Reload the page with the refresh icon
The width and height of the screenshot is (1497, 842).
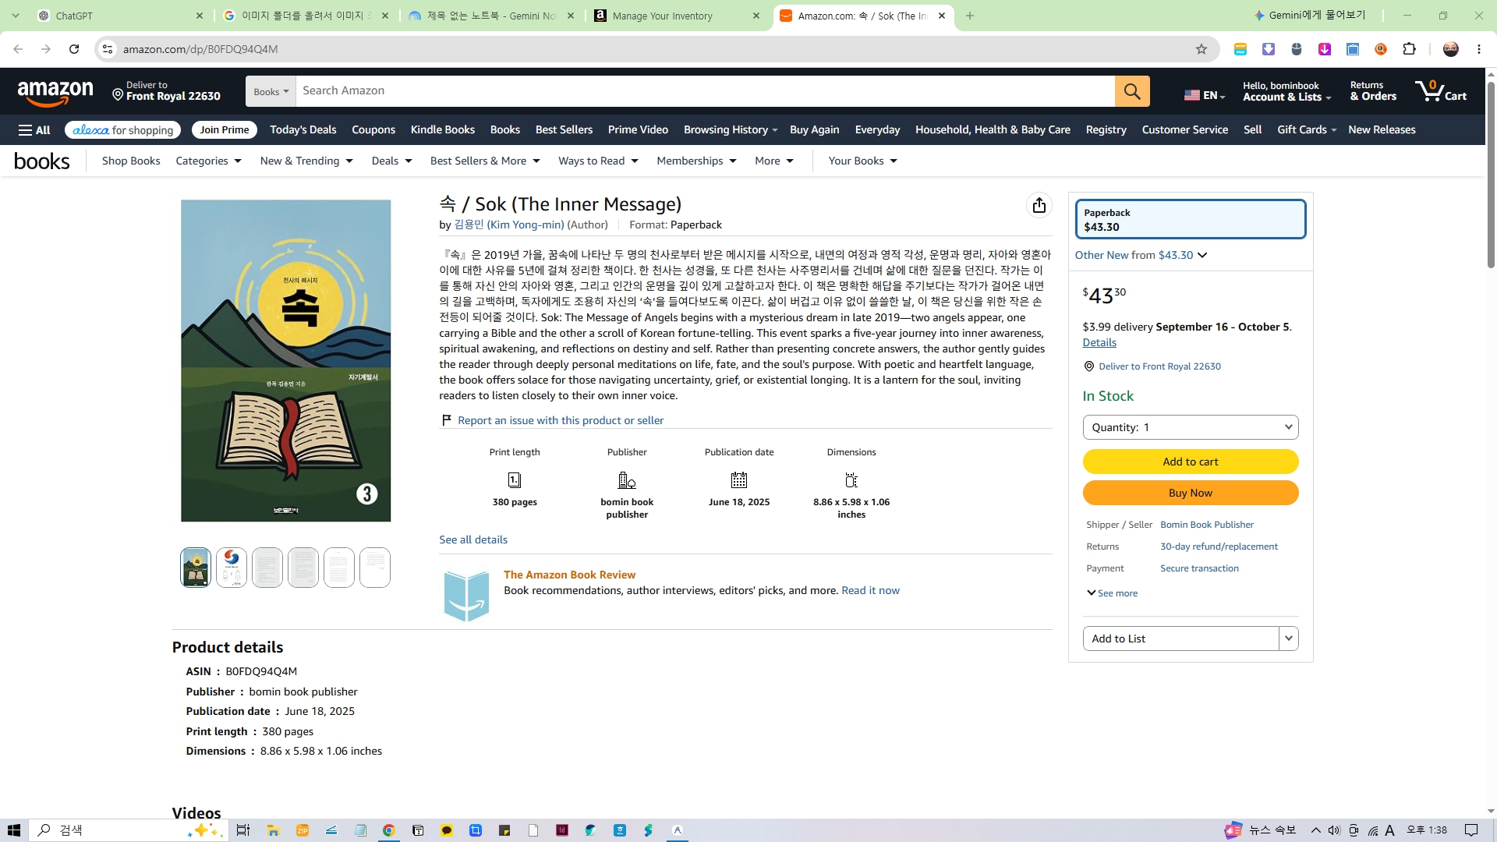pyautogui.click(x=74, y=49)
